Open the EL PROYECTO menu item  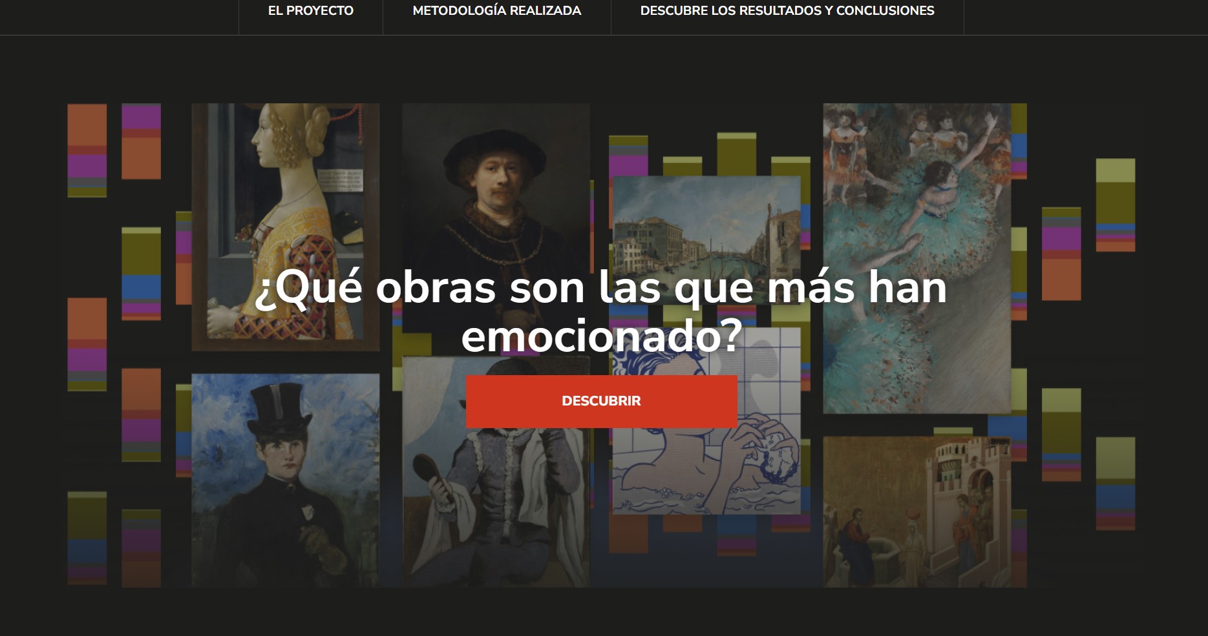[310, 11]
